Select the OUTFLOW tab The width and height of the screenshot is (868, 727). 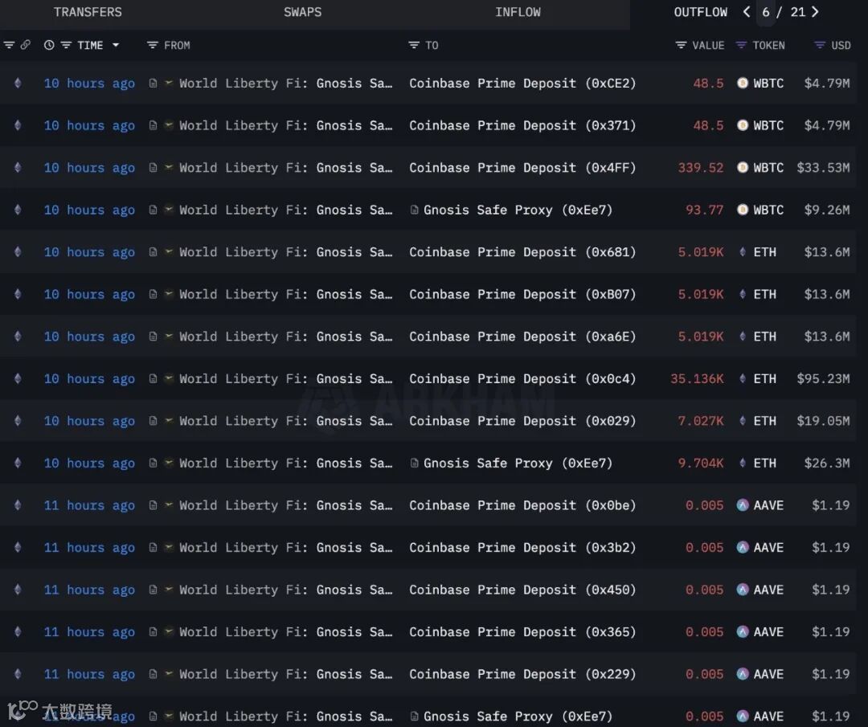click(700, 12)
